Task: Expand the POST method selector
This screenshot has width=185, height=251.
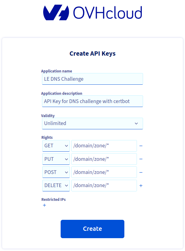Action: pos(56,172)
